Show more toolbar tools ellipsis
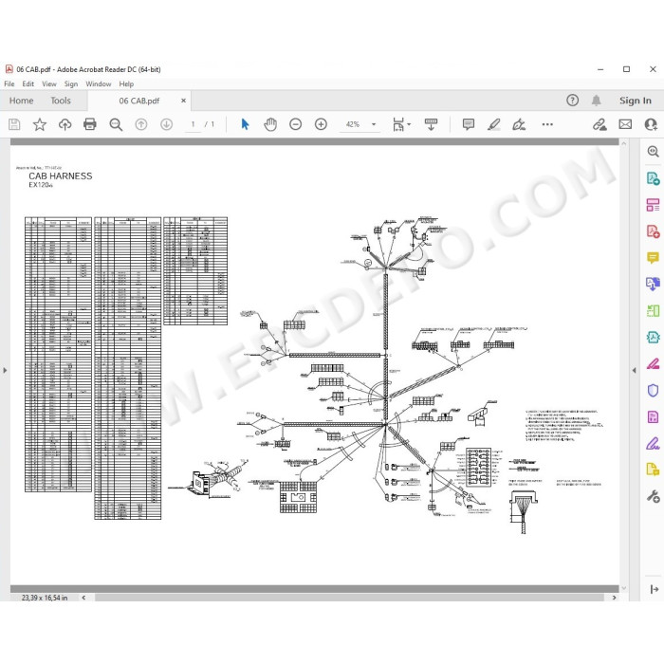664x664 pixels. pyautogui.click(x=547, y=124)
